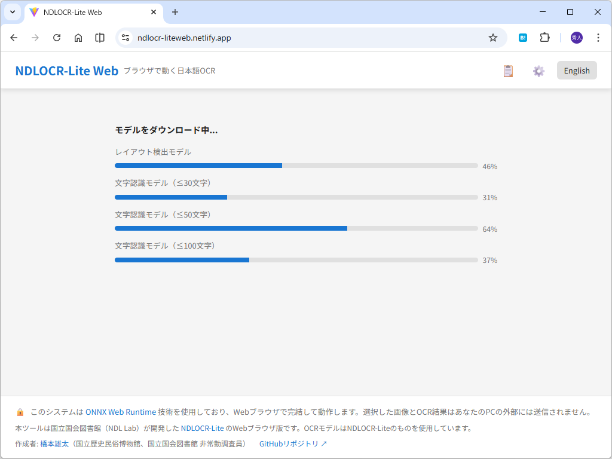Reload the NDLOCR-Lite Web page
Image resolution: width=612 pixels, height=459 pixels.
point(57,37)
